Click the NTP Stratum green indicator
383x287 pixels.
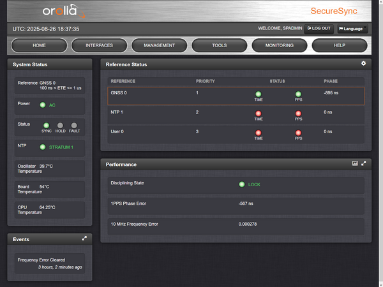(43, 147)
